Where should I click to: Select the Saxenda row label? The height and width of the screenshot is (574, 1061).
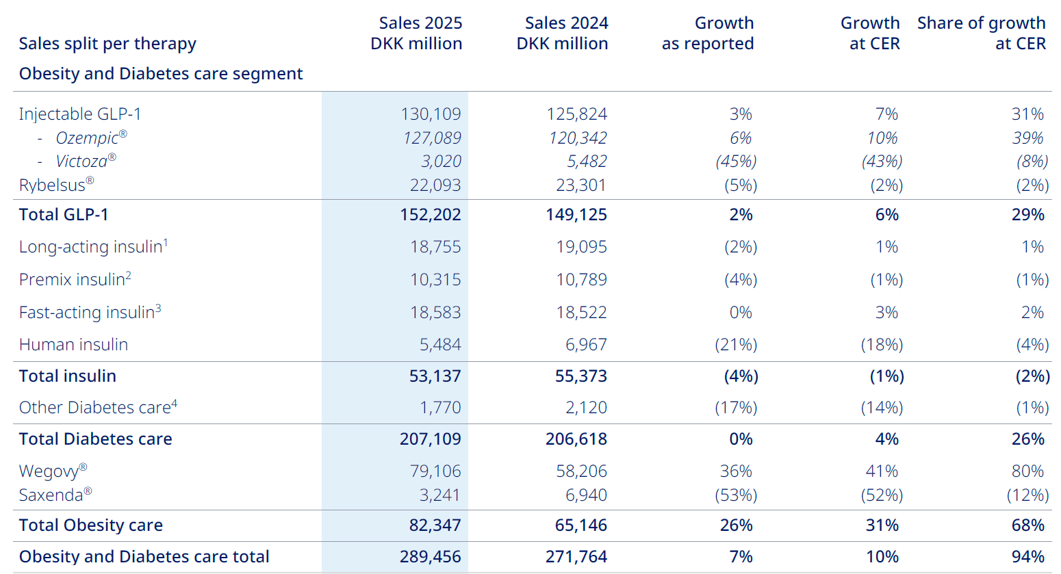pos(55,495)
